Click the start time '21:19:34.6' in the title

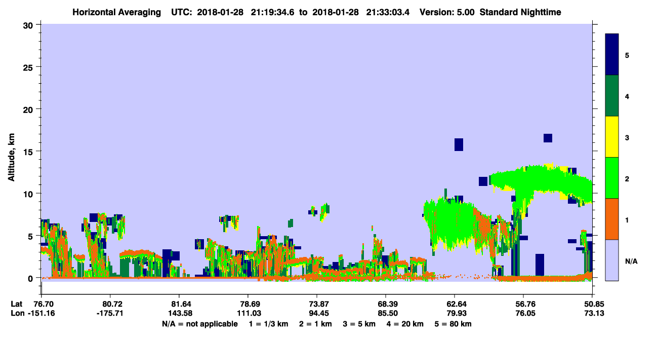point(272,12)
